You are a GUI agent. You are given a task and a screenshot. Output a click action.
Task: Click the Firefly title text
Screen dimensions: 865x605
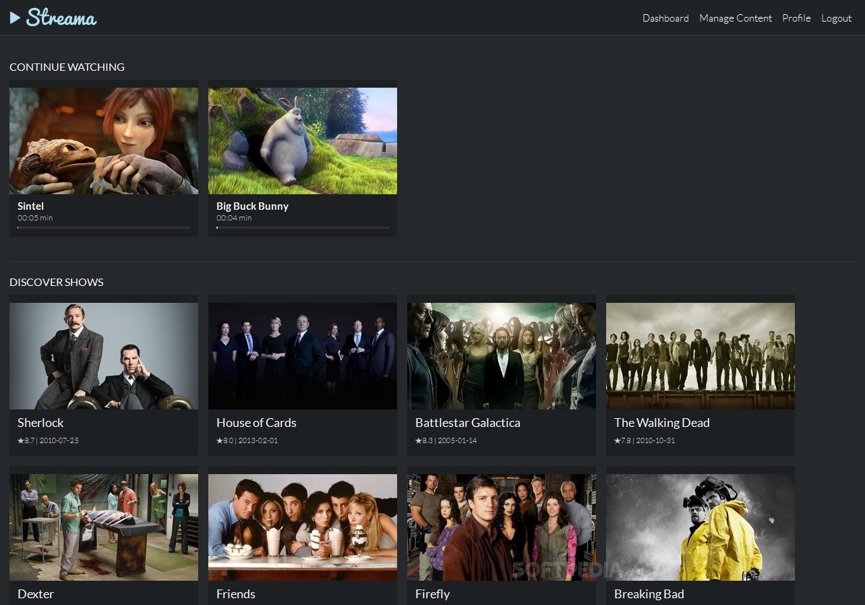click(x=432, y=594)
